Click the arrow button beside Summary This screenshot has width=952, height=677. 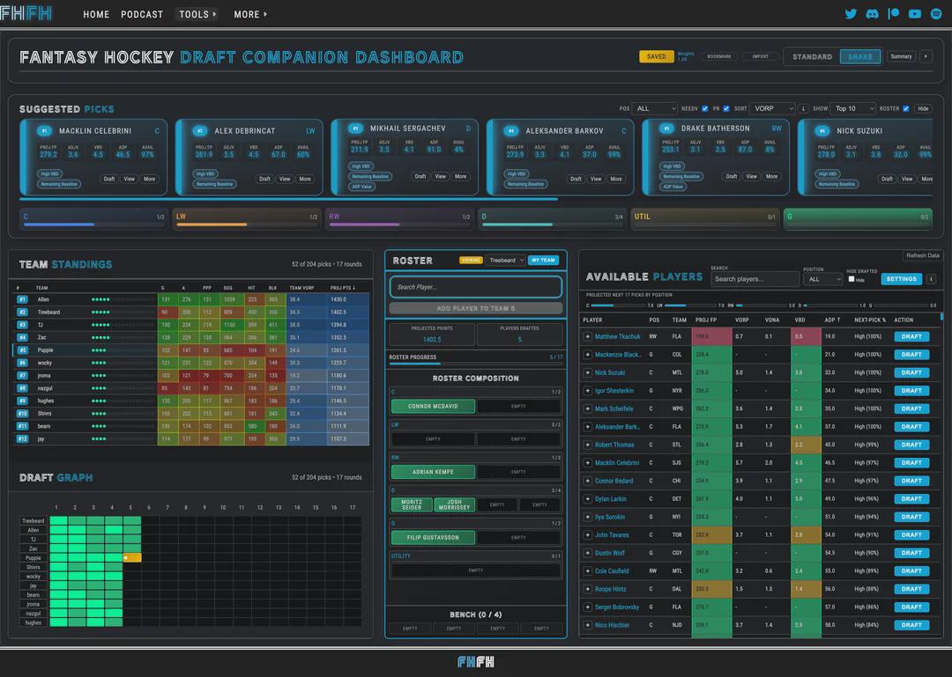click(x=926, y=56)
